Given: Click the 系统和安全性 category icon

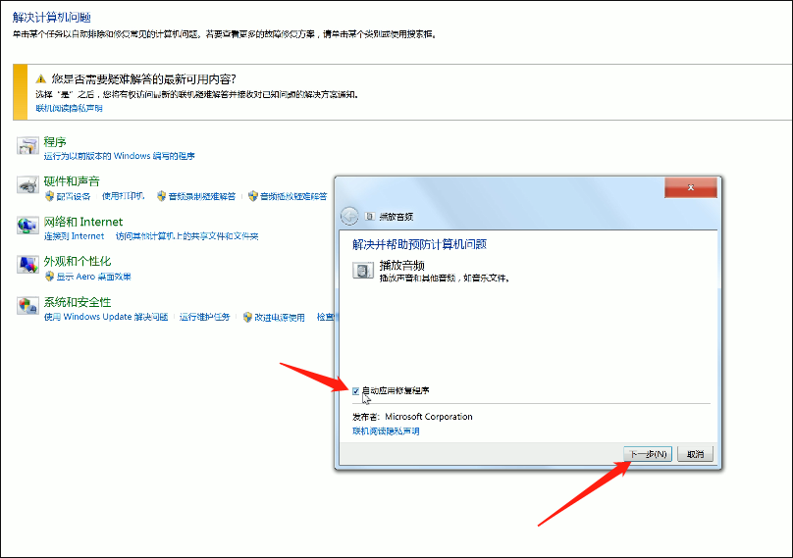Looking at the screenshot, I should [26, 307].
